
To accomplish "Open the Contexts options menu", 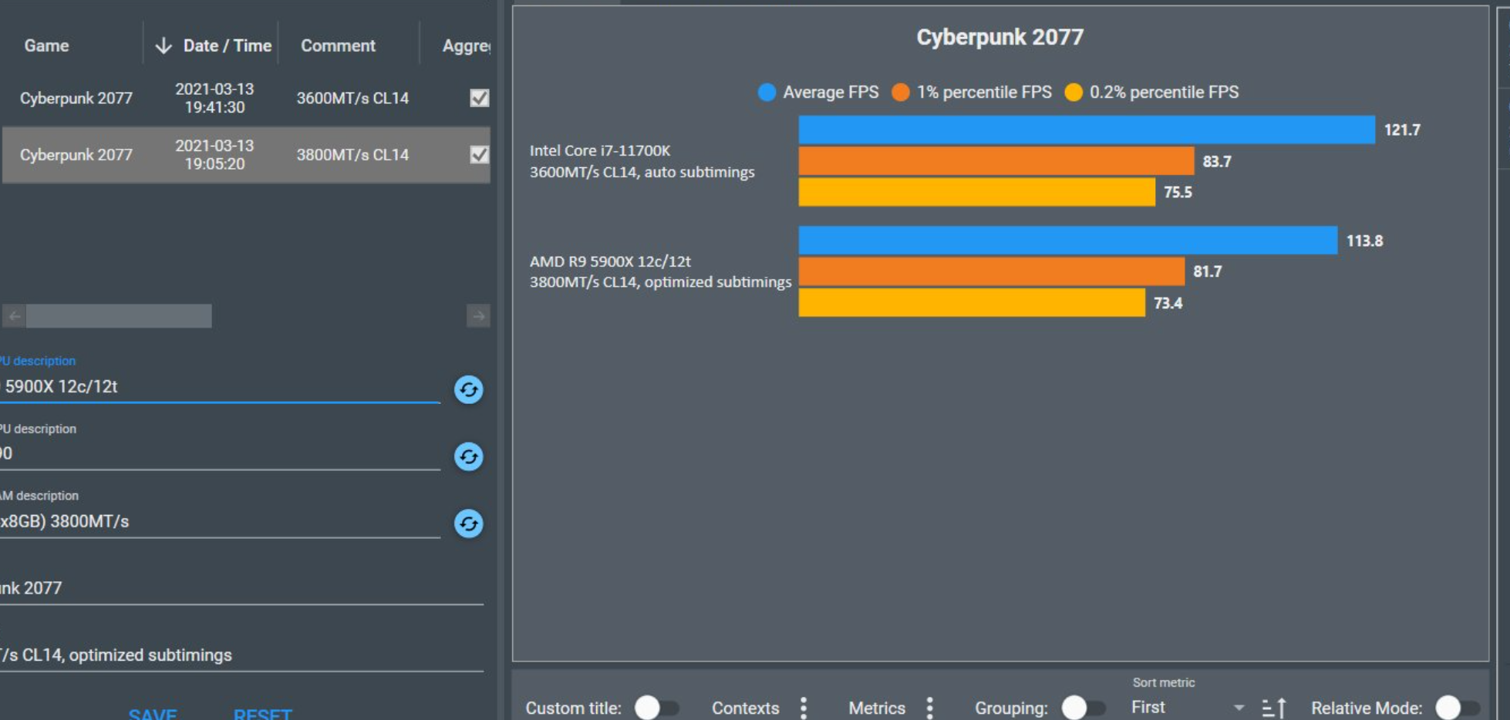I will 804,708.
